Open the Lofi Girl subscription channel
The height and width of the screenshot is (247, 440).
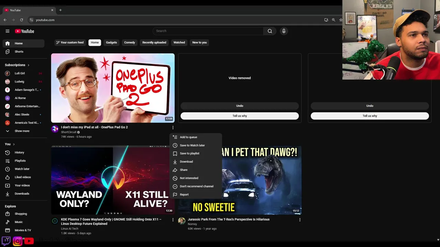coord(23,73)
